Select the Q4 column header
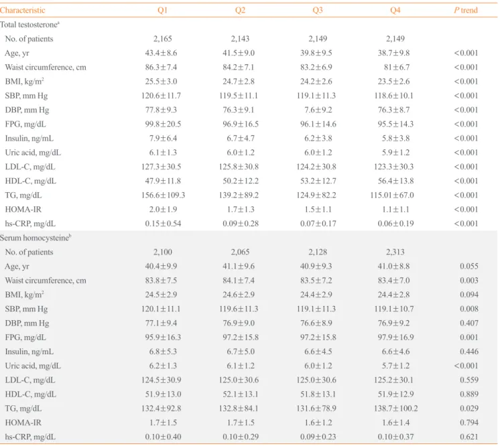The image size is (500, 446). point(395,10)
